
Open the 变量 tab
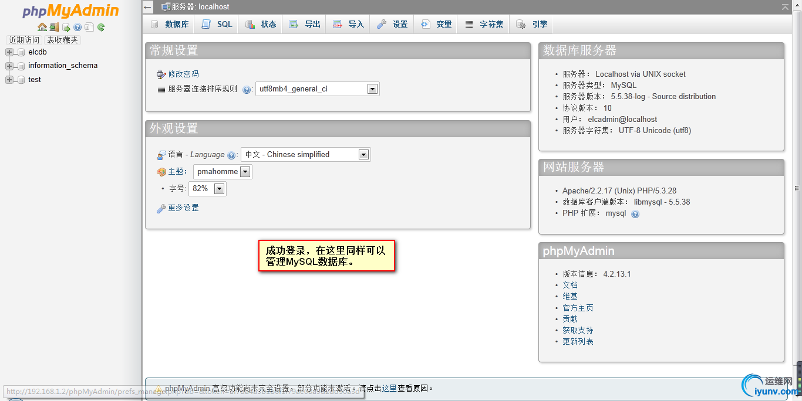tap(436, 24)
